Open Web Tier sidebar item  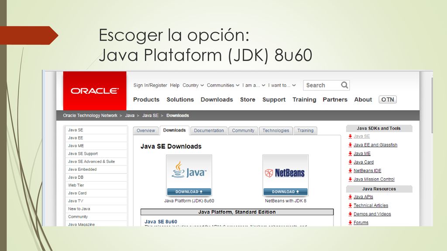96,185
